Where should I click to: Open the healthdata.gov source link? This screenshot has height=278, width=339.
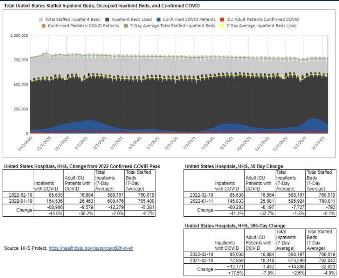[91, 248]
